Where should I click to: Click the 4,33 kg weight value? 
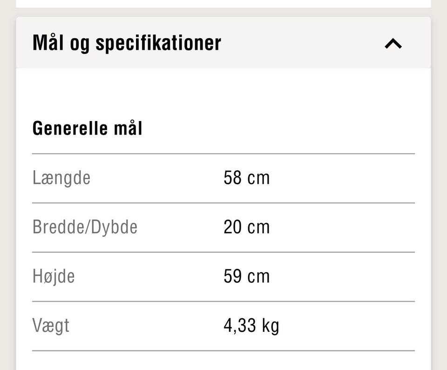(251, 326)
